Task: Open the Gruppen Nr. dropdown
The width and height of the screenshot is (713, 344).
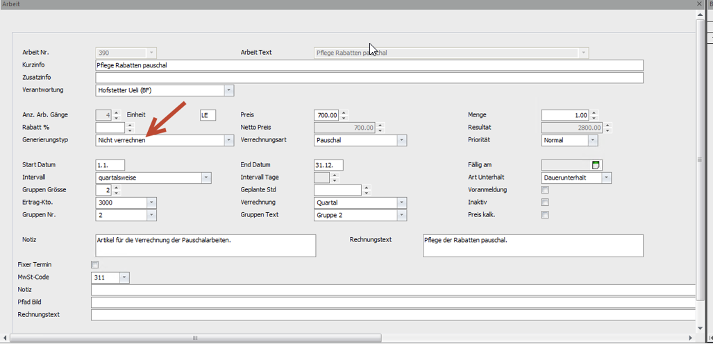Action: coord(152,215)
